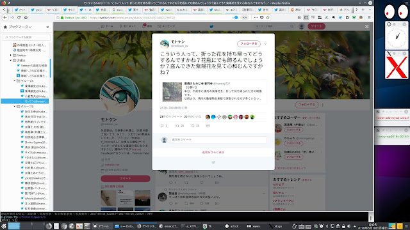Screen dimensions: 410x230
Task: Save page to Pocket icon
Action: tap(262, 17)
